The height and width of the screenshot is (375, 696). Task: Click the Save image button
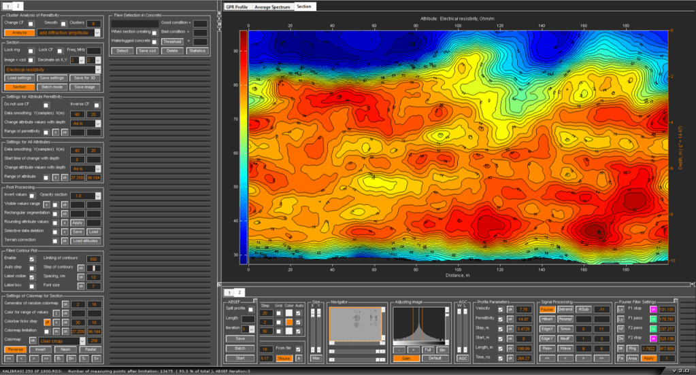pyautogui.click(x=84, y=87)
